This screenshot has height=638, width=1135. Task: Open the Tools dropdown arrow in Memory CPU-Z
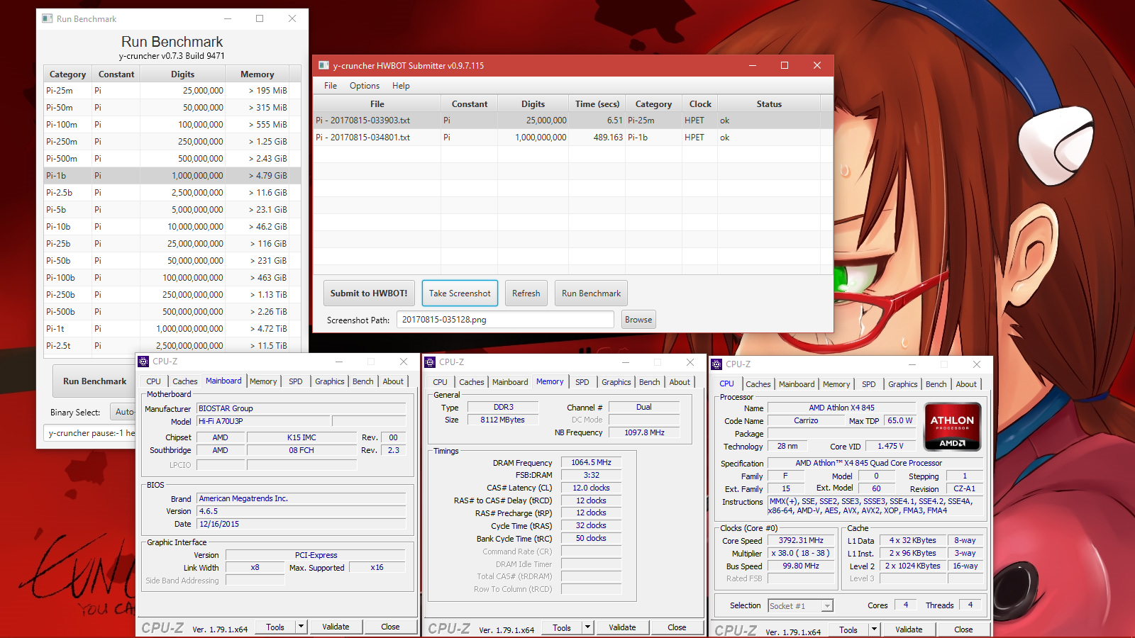pyautogui.click(x=587, y=627)
